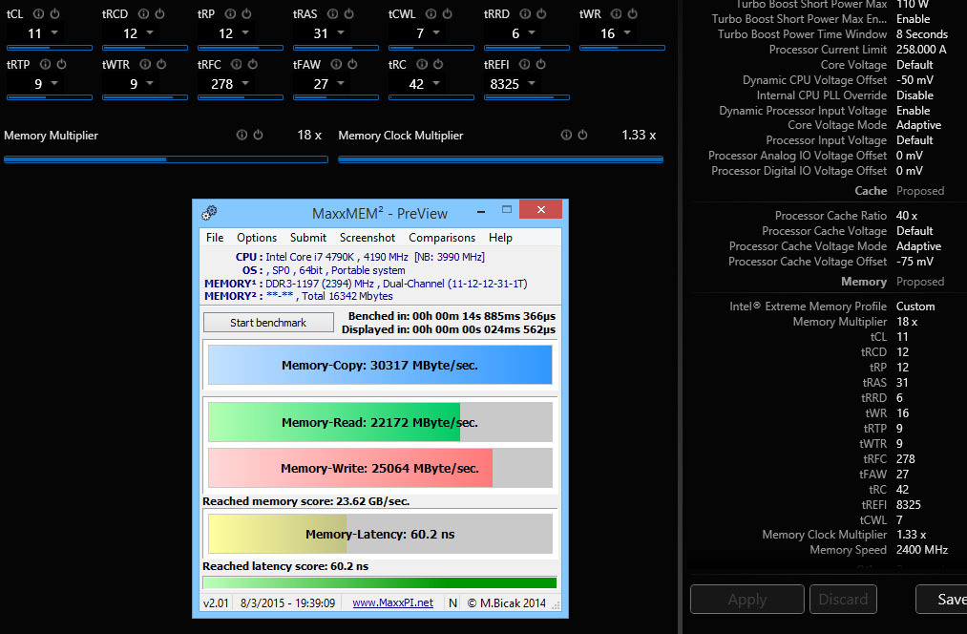
Task: Click the Discard button
Action: pyautogui.click(x=843, y=600)
